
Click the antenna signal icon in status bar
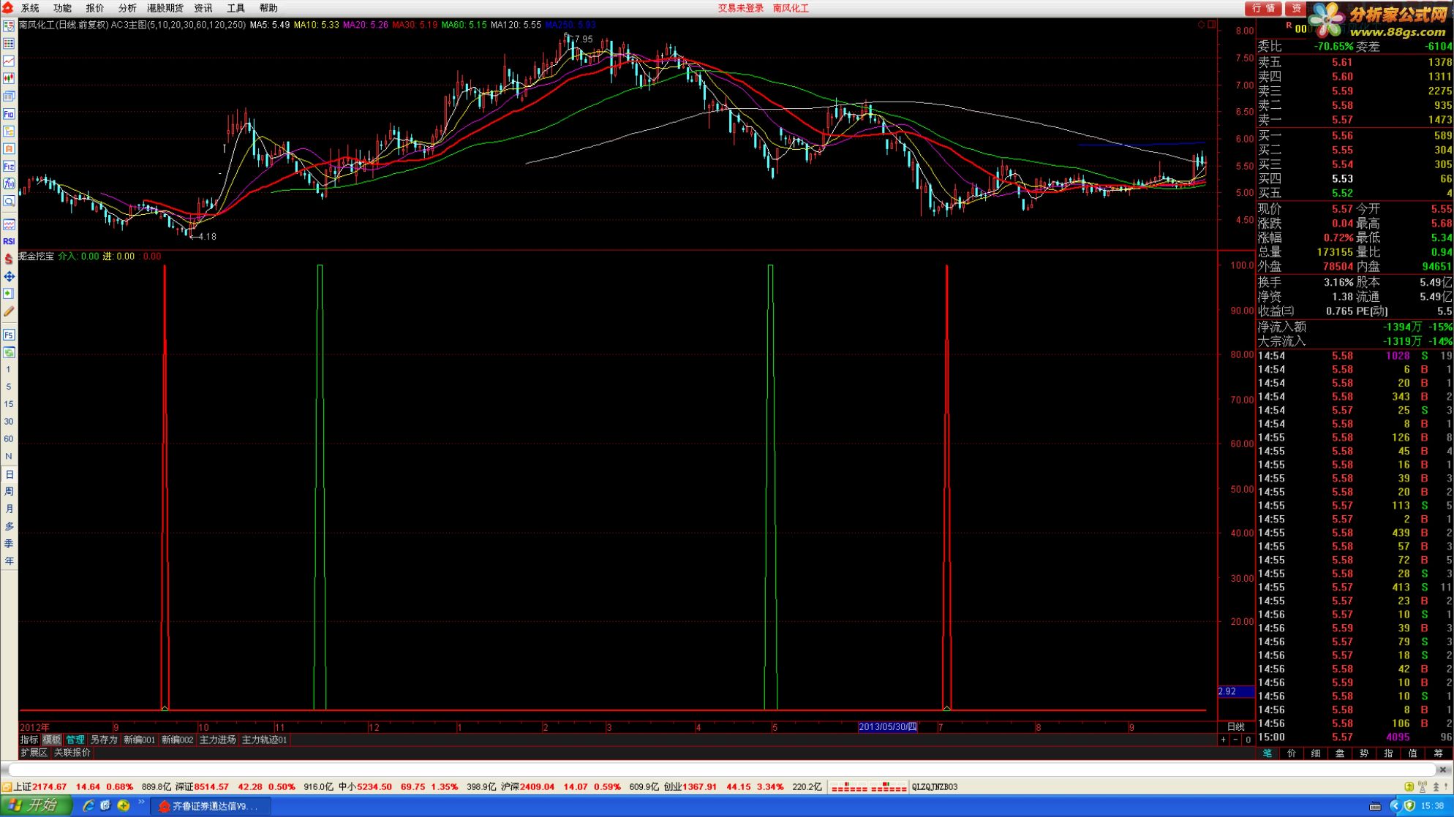point(1423,787)
